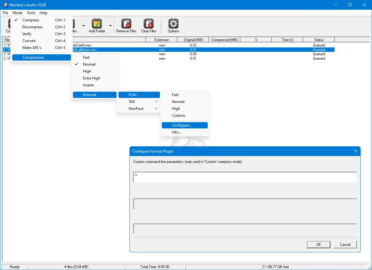Select the alldone.wav file row
The height and width of the screenshot is (270, 372).
click(x=169, y=50)
